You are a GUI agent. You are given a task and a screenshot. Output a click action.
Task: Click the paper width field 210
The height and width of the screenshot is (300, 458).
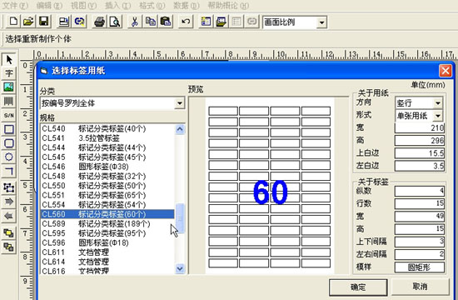pos(420,127)
